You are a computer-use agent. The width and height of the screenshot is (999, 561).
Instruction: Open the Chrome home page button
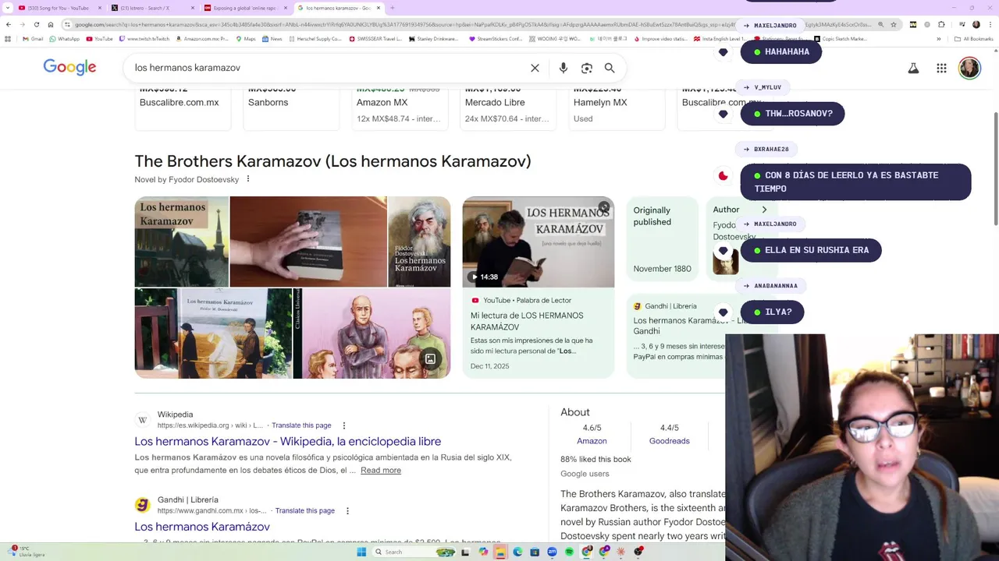pyautogui.click(x=51, y=25)
